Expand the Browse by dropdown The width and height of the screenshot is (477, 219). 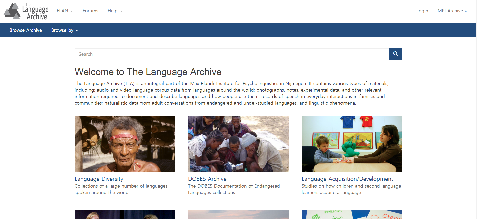65,30
